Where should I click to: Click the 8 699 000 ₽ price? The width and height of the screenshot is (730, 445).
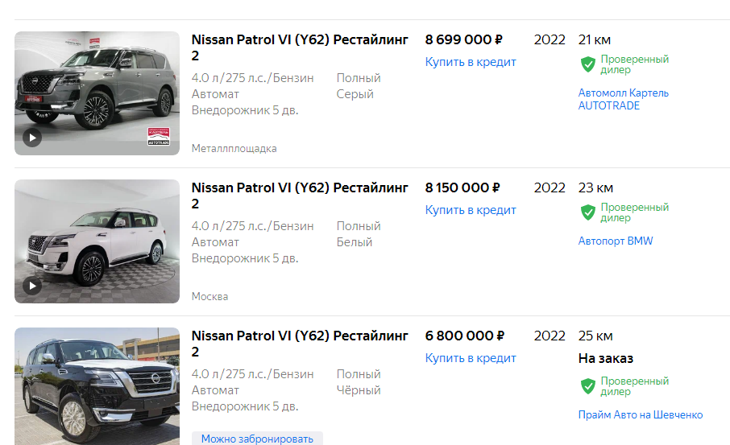coord(464,39)
